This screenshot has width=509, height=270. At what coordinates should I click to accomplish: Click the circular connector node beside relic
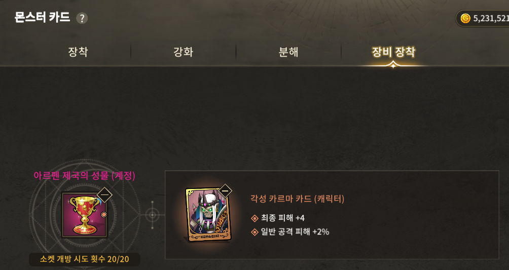(152, 215)
